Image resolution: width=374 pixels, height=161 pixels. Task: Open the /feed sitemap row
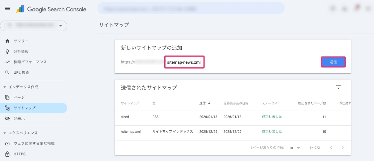pos(233,117)
